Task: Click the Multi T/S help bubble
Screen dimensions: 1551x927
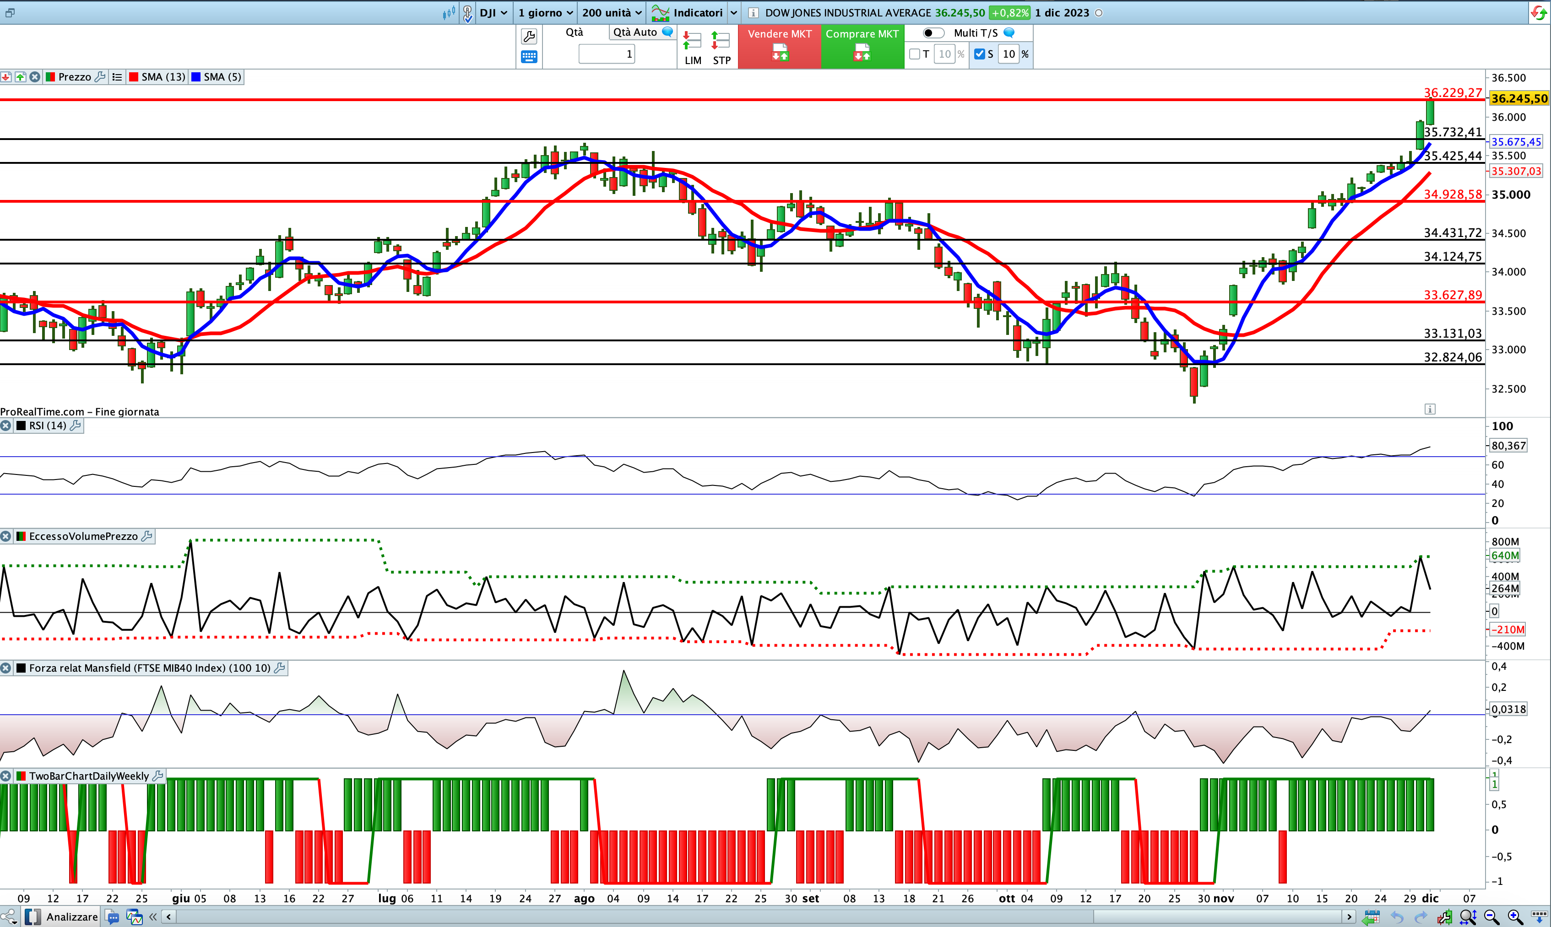Action: [1009, 32]
